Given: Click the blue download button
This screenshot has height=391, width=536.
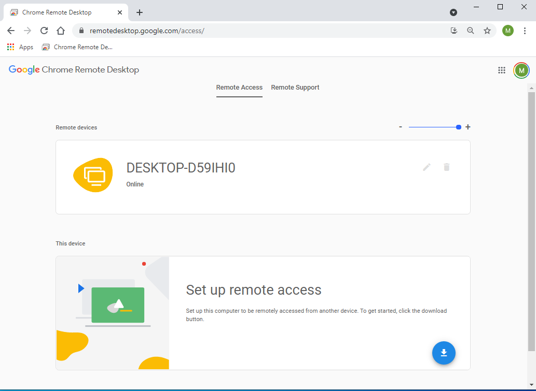Looking at the screenshot, I should pyautogui.click(x=444, y=353).
